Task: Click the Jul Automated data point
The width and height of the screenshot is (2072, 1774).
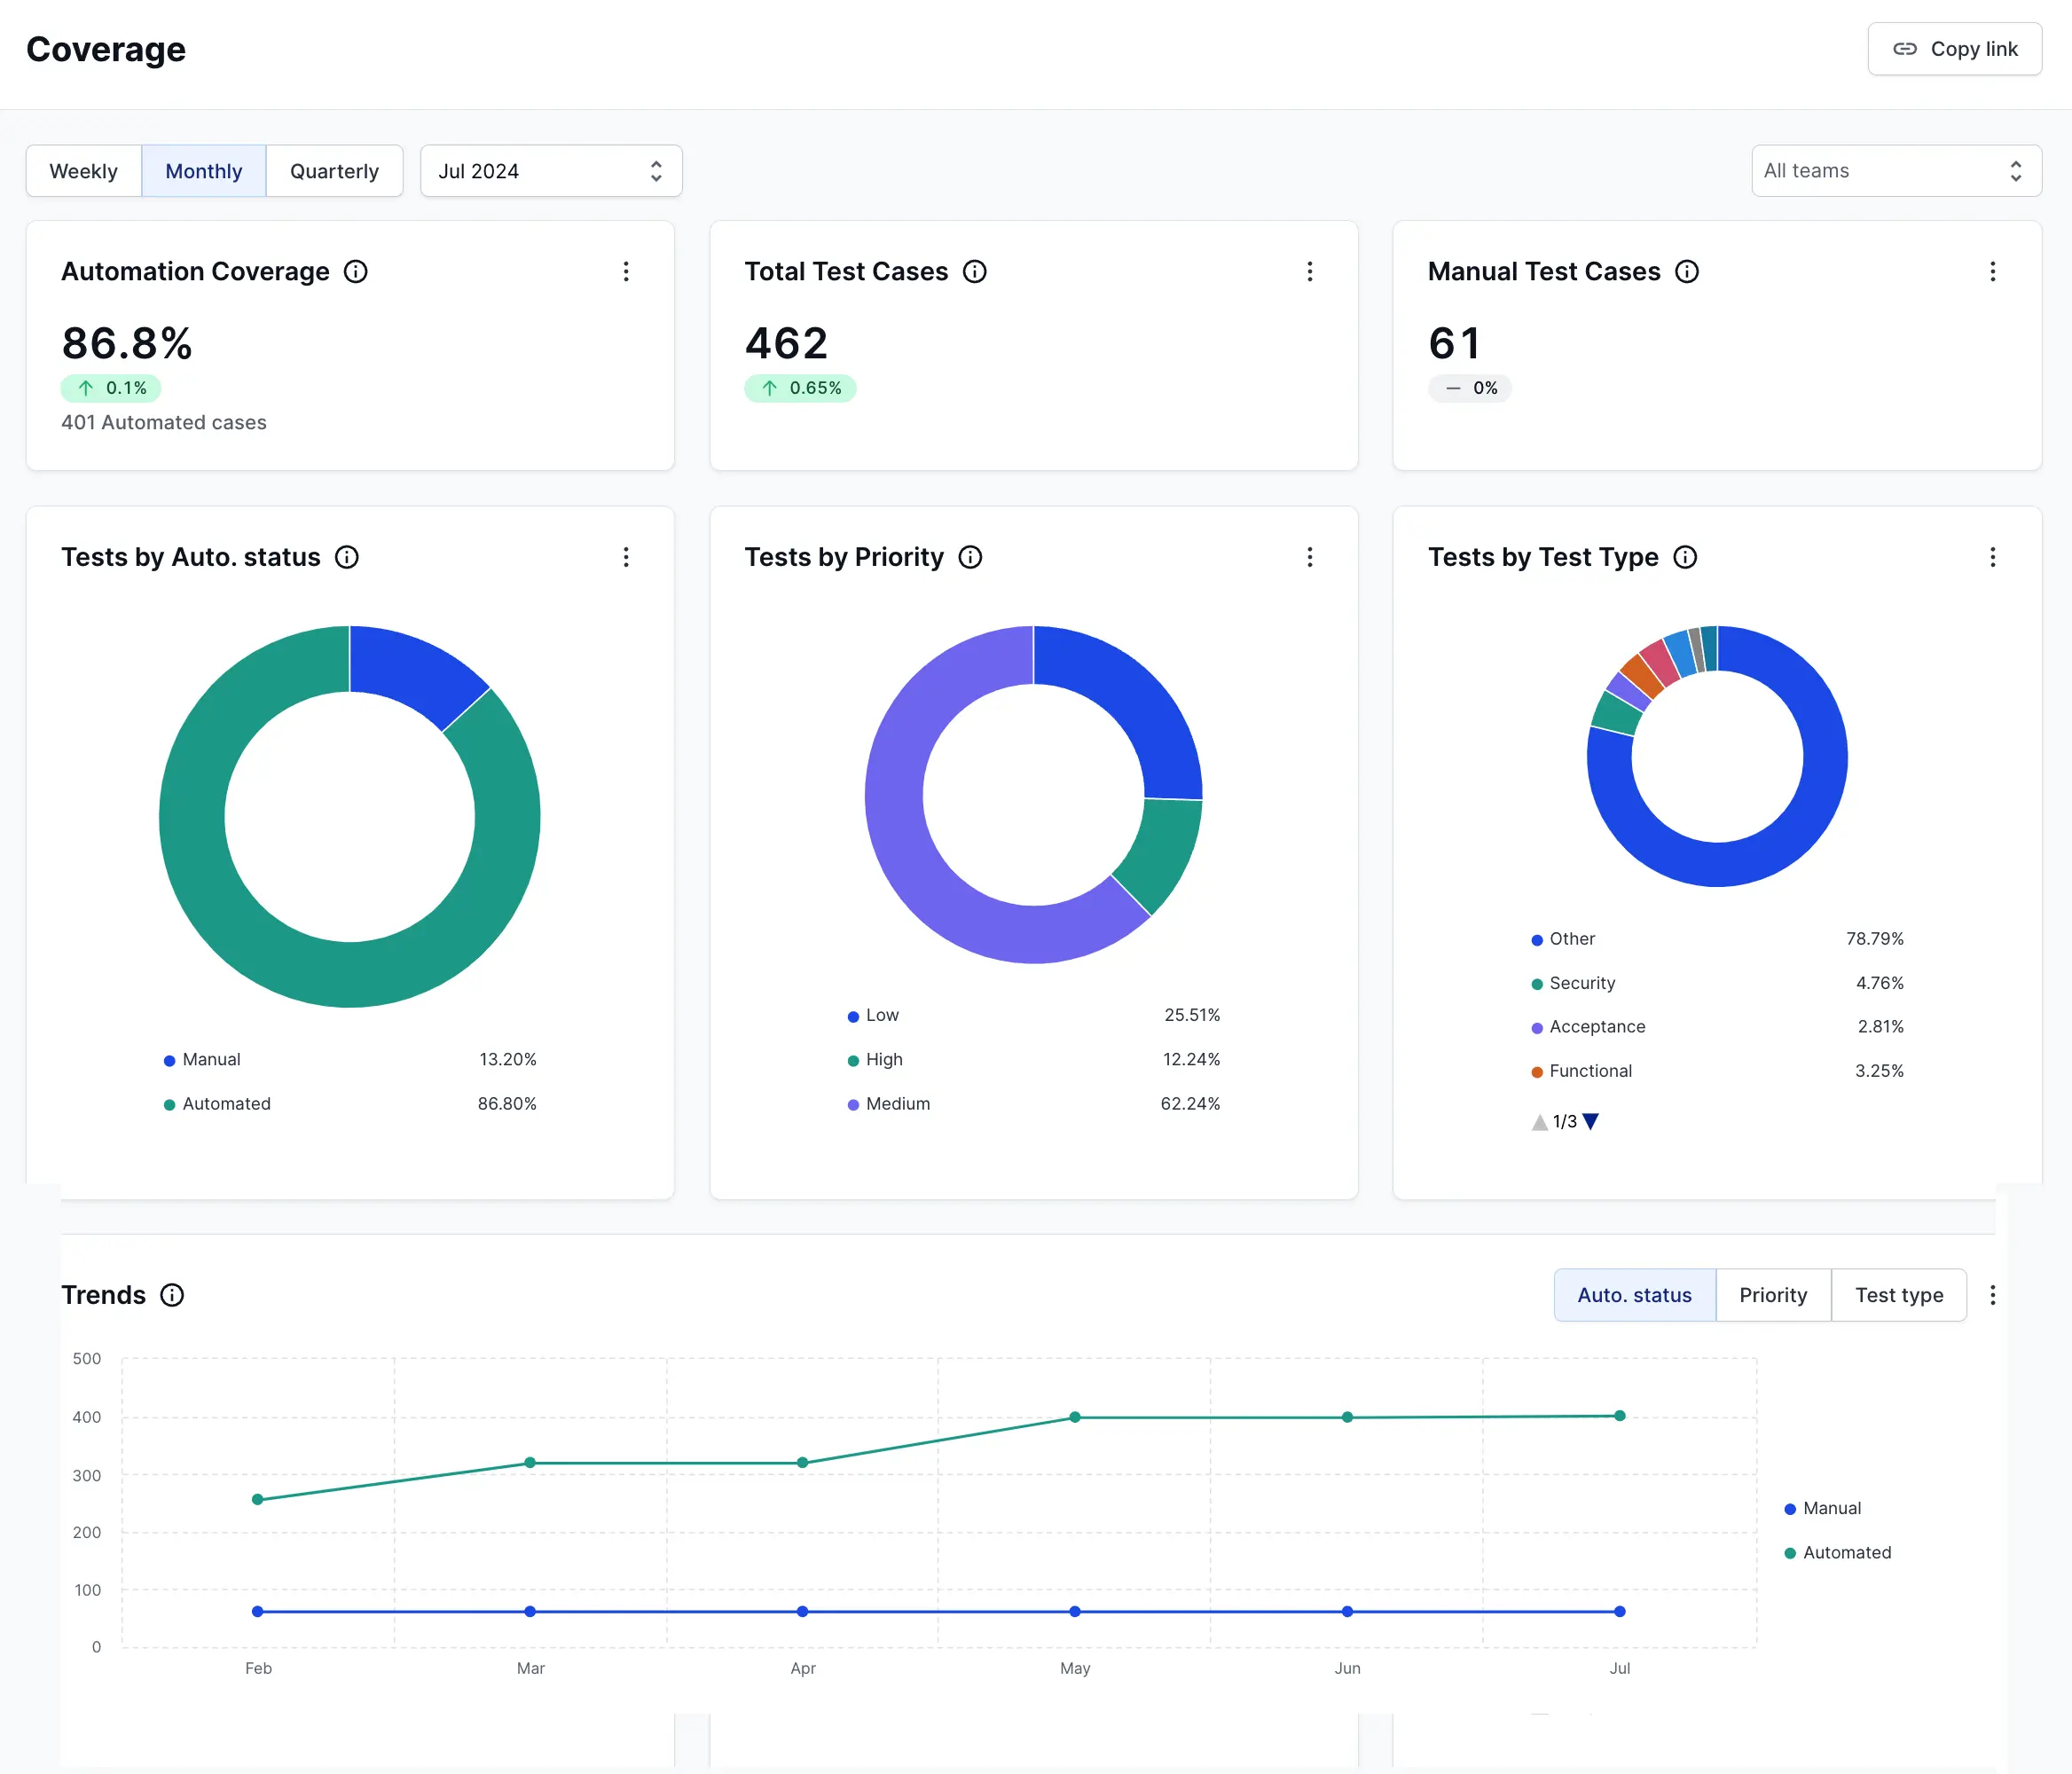Action: (1619, 1416)
